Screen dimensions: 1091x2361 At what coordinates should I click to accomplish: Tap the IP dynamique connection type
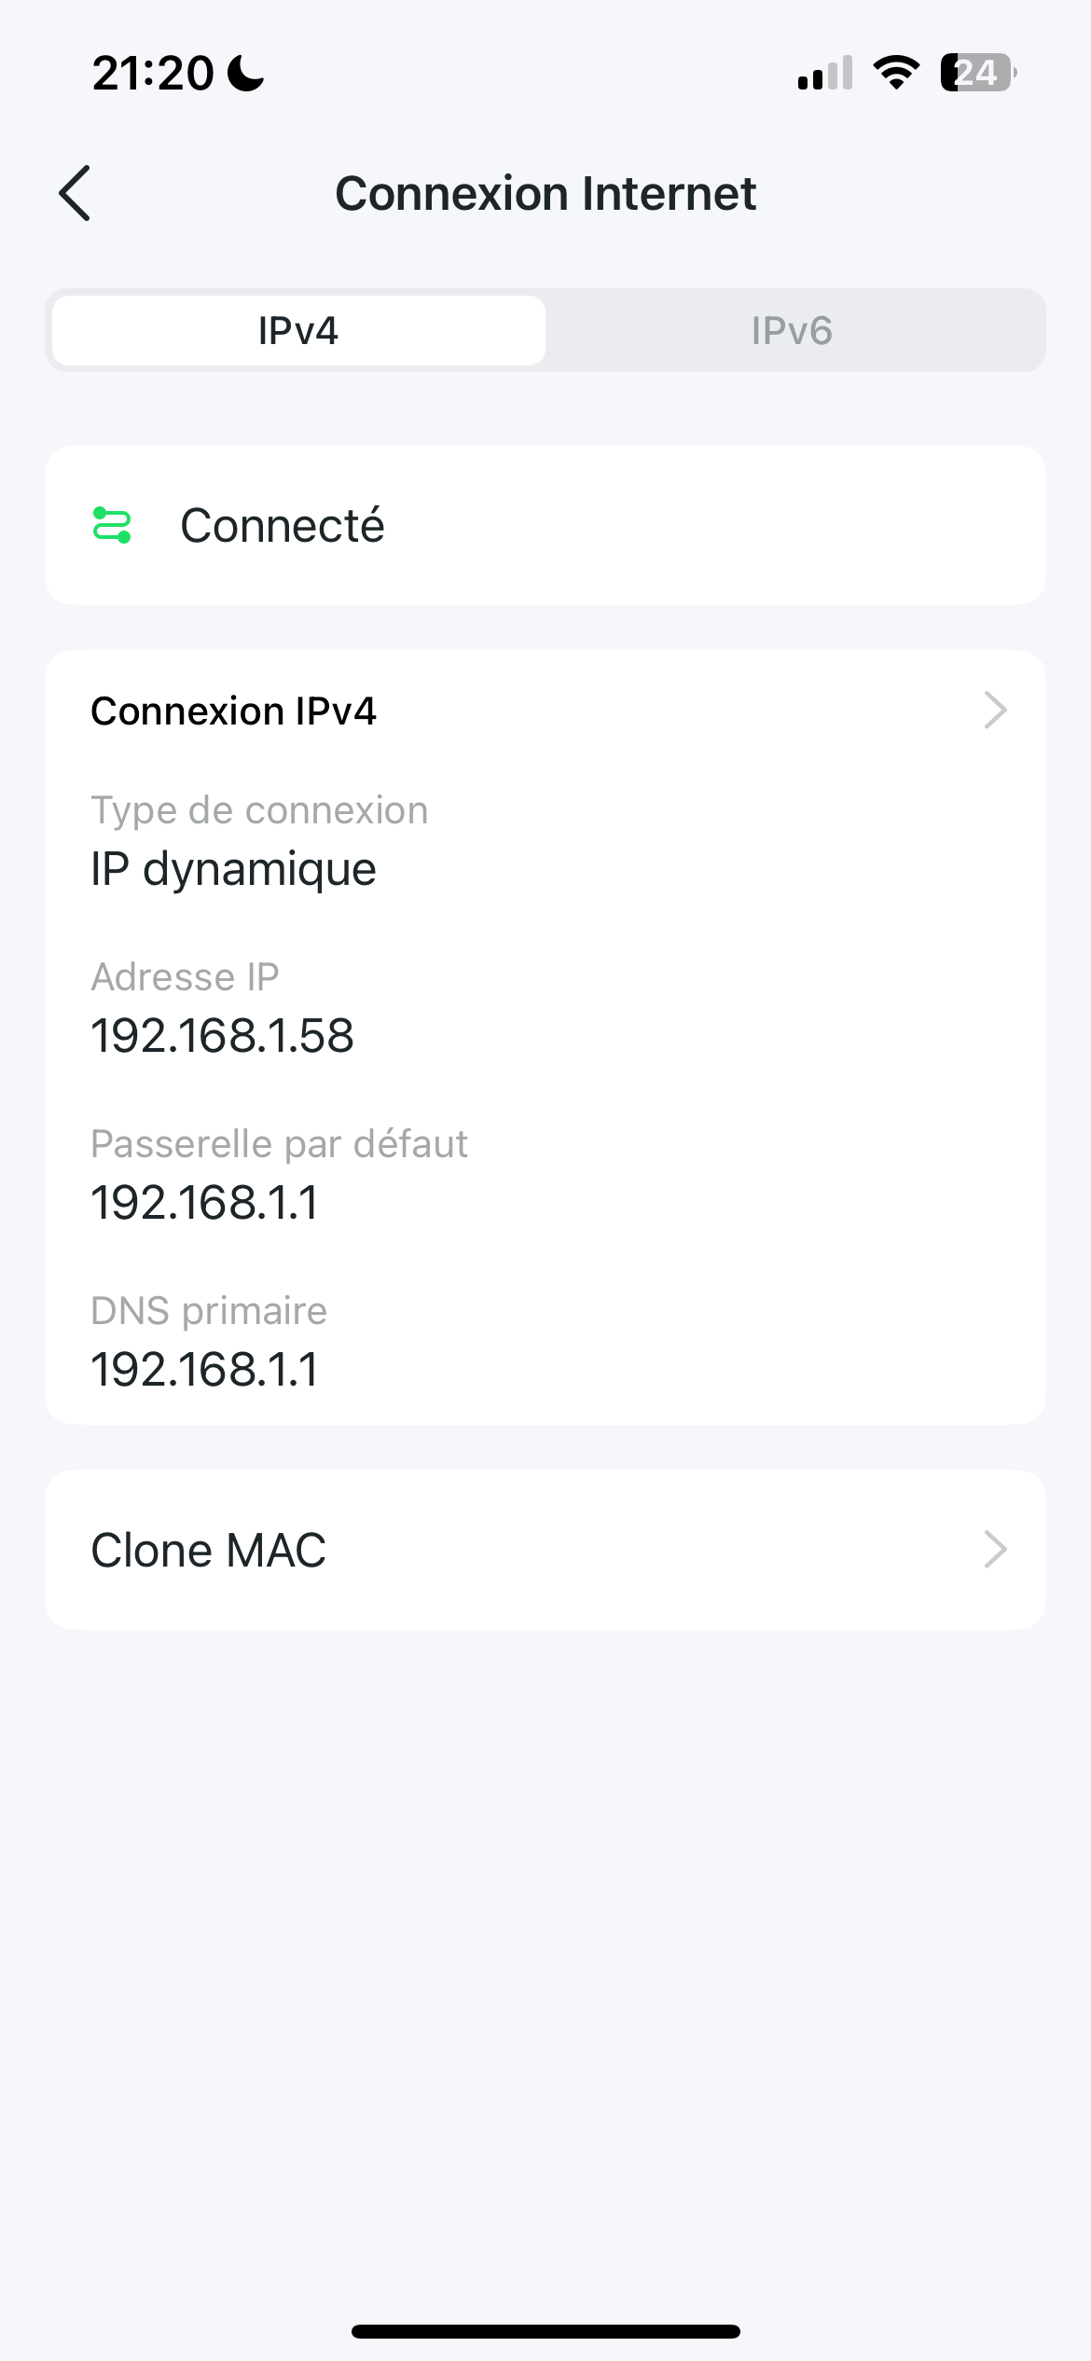click(x=233, y=870)
